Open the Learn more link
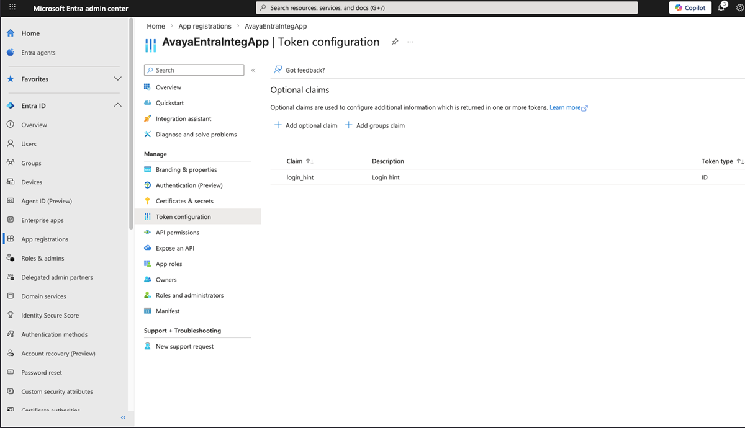The image size is (745, 428). (x=568, y=107)
